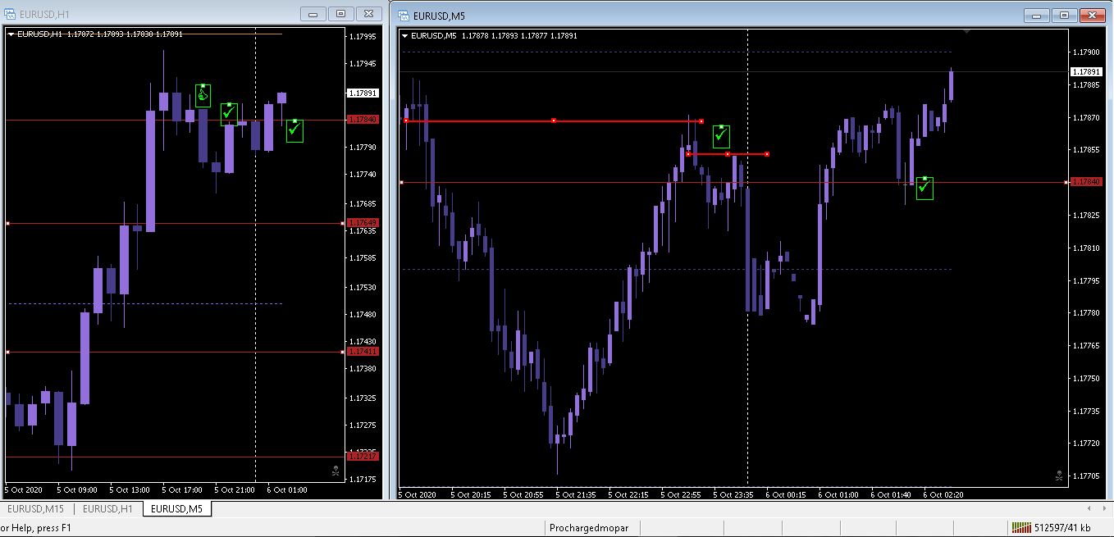Viewport: 1114px width, 537px height.
Task: Close the EURUSD,H1 chart window
Action: [x=370, y=14]
